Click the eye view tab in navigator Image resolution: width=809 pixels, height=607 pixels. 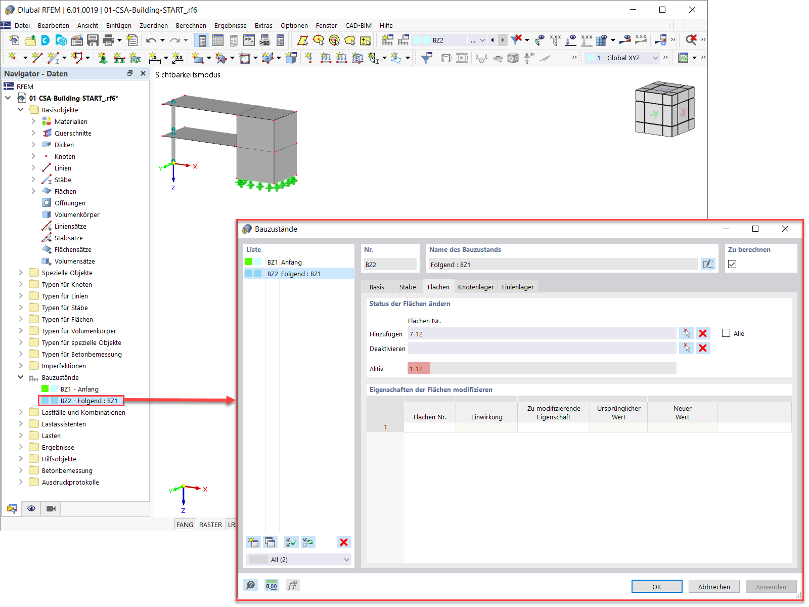(x=31, y=508)
